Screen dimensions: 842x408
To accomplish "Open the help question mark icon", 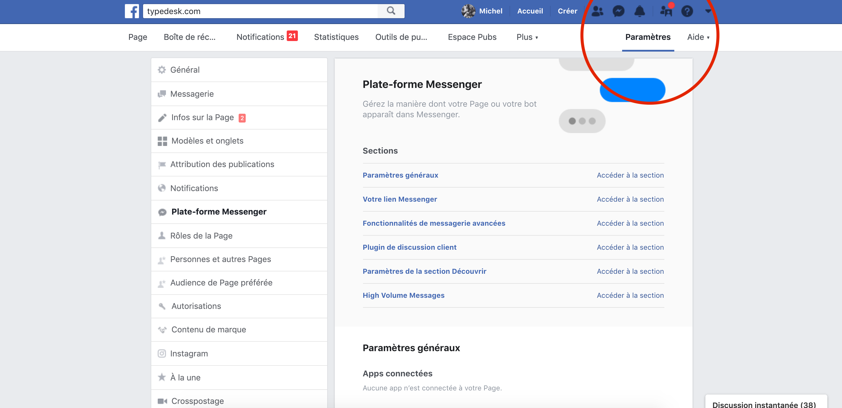I will click(x=687, y=11).
